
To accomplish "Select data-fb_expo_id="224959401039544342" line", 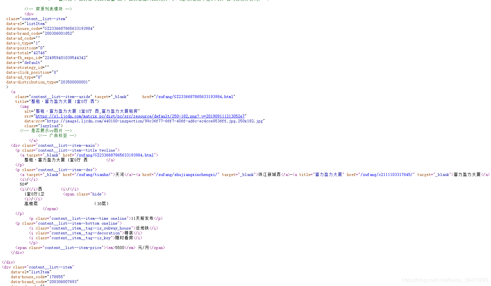I will click(47, 58).
